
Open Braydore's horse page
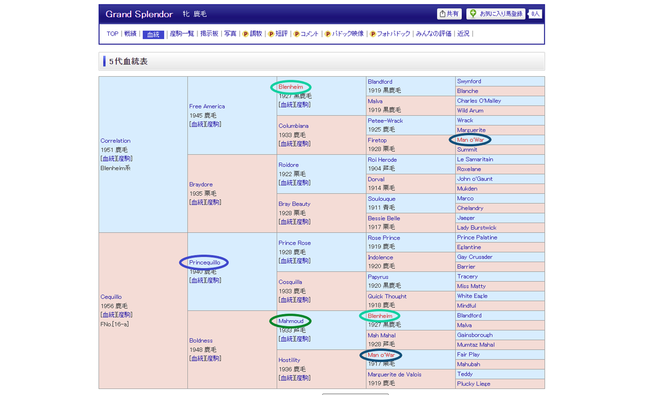coord(201,185)
